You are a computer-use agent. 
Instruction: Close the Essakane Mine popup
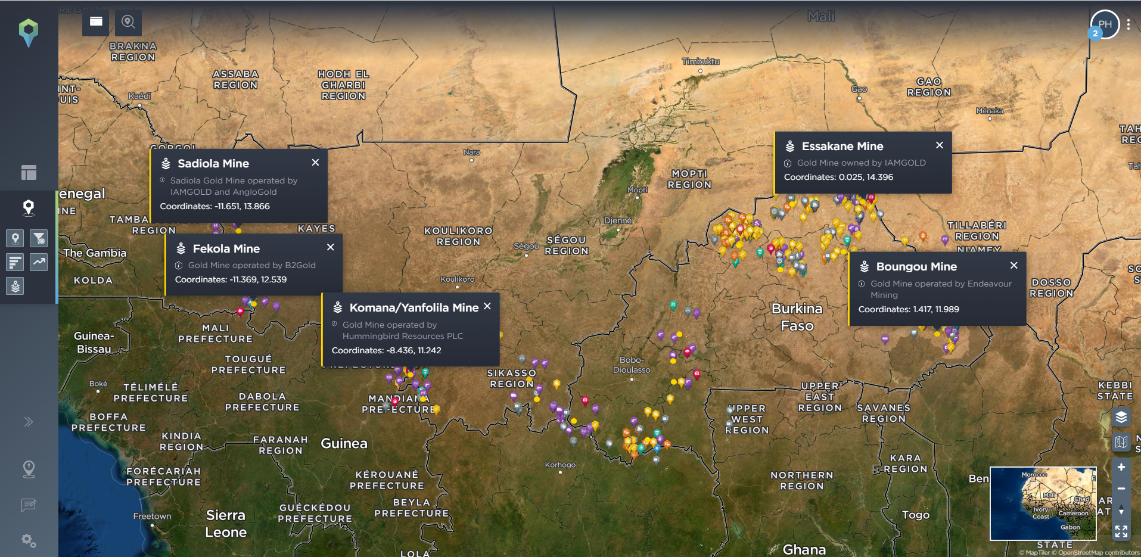tap(940, 145)
